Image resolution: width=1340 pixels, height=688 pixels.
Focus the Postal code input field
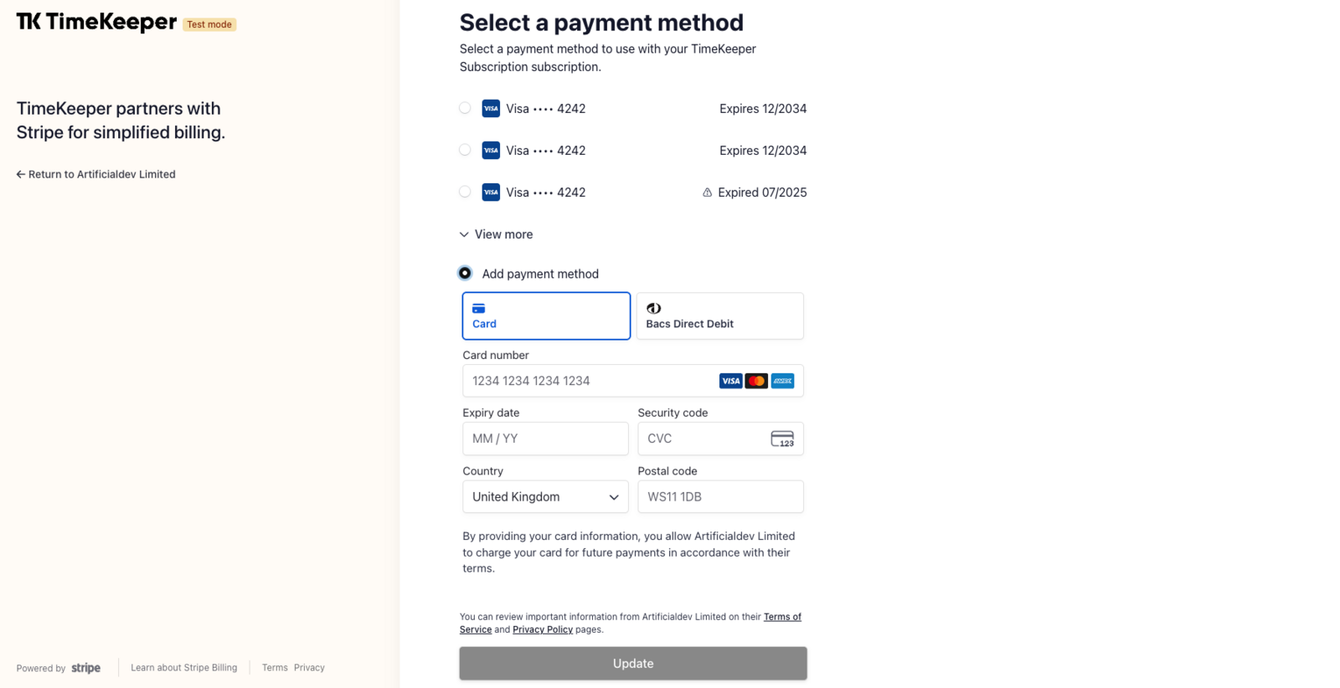[x=720, y=496]
